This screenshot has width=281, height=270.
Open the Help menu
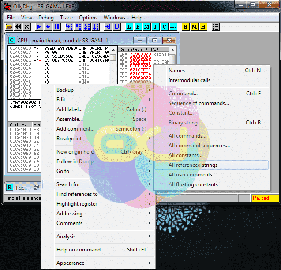[137, 18]
